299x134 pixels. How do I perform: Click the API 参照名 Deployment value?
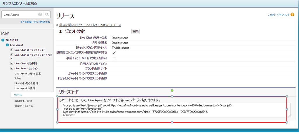[x=120, y=43]
